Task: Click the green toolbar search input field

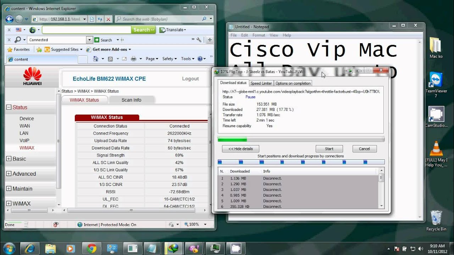Action: coord(86,30)
